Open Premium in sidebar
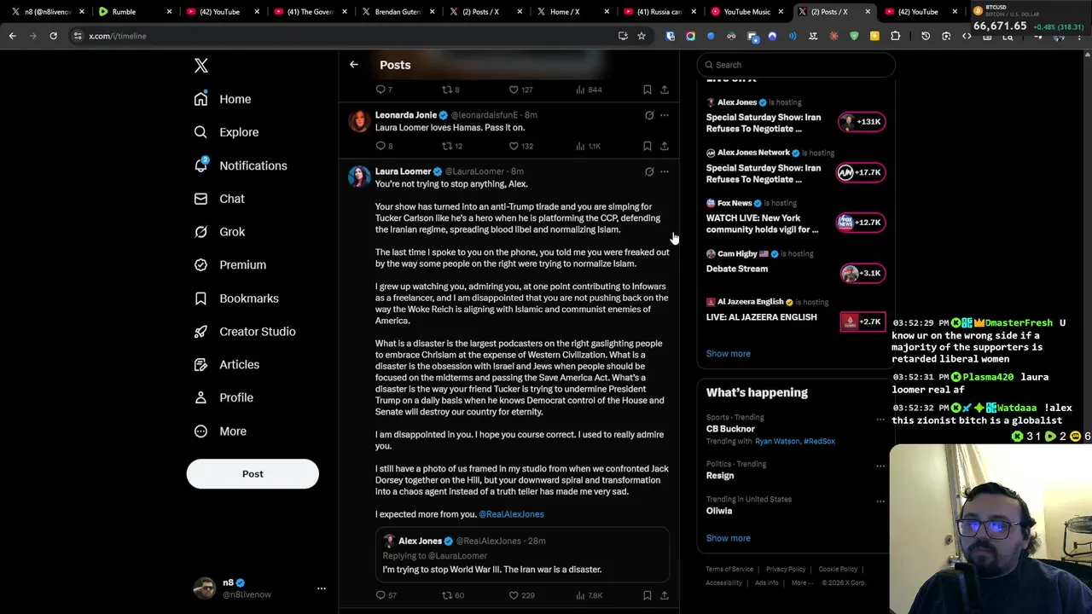1092x614 pixels. coord(230,264)
